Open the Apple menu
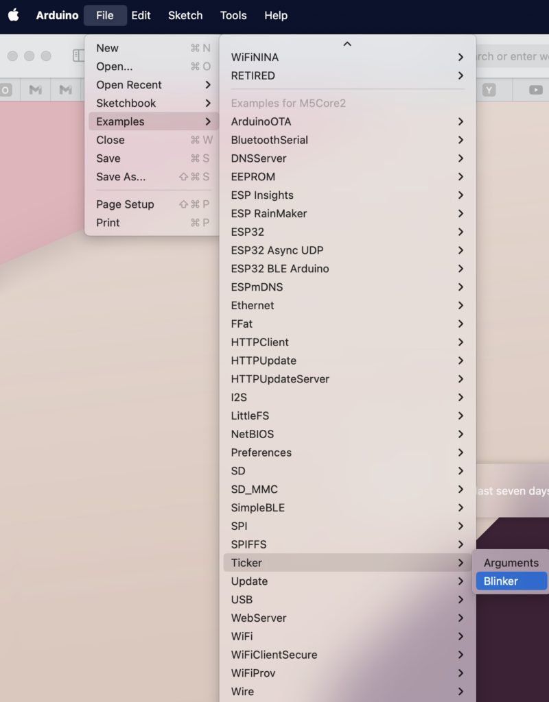The height and width of the screenshot is (702, 549). click(x=14, y=15)
